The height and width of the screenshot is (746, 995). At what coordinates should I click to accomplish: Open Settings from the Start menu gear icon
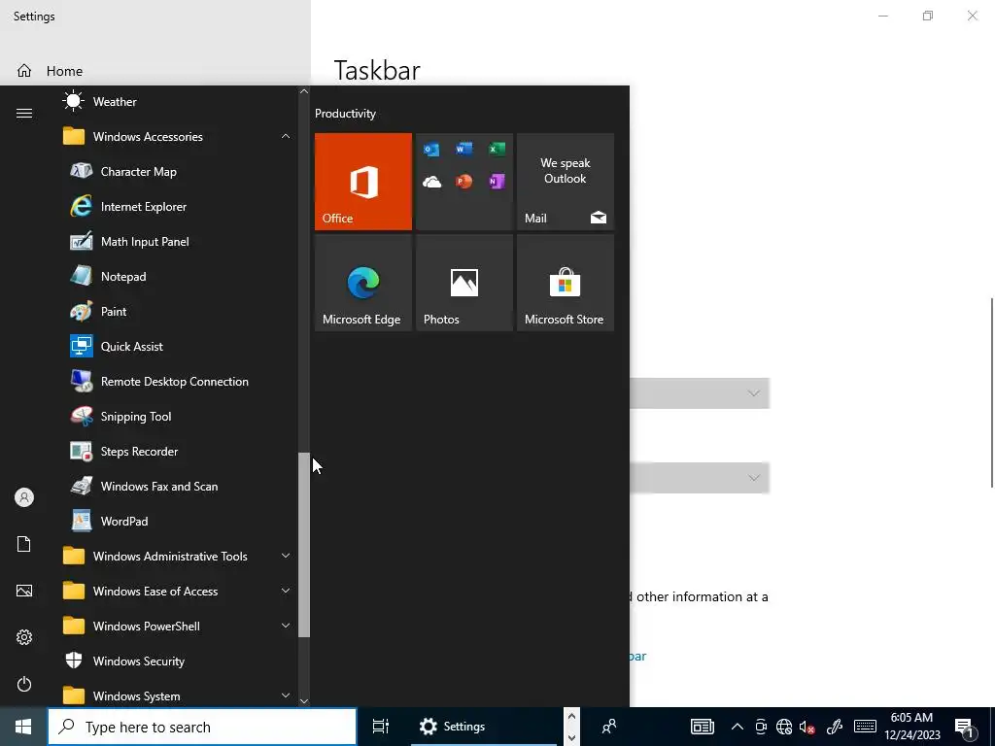(24, 637)
